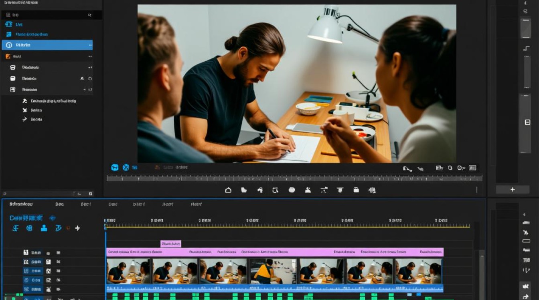Image resolution: width=539 pixels, height=300 pixels.
Task: Open the last tab above the timeline
Action: coord(196,204)
